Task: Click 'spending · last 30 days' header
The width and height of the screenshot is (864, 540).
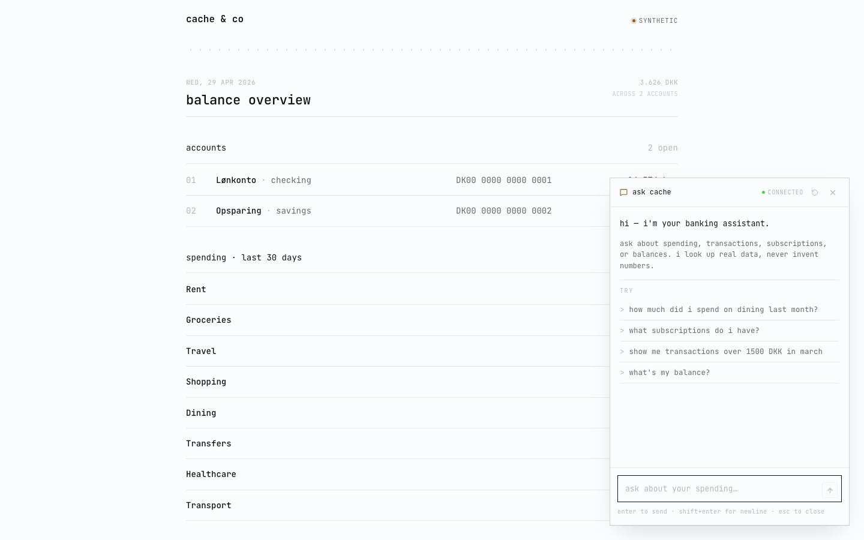Action: click(244, 257)
